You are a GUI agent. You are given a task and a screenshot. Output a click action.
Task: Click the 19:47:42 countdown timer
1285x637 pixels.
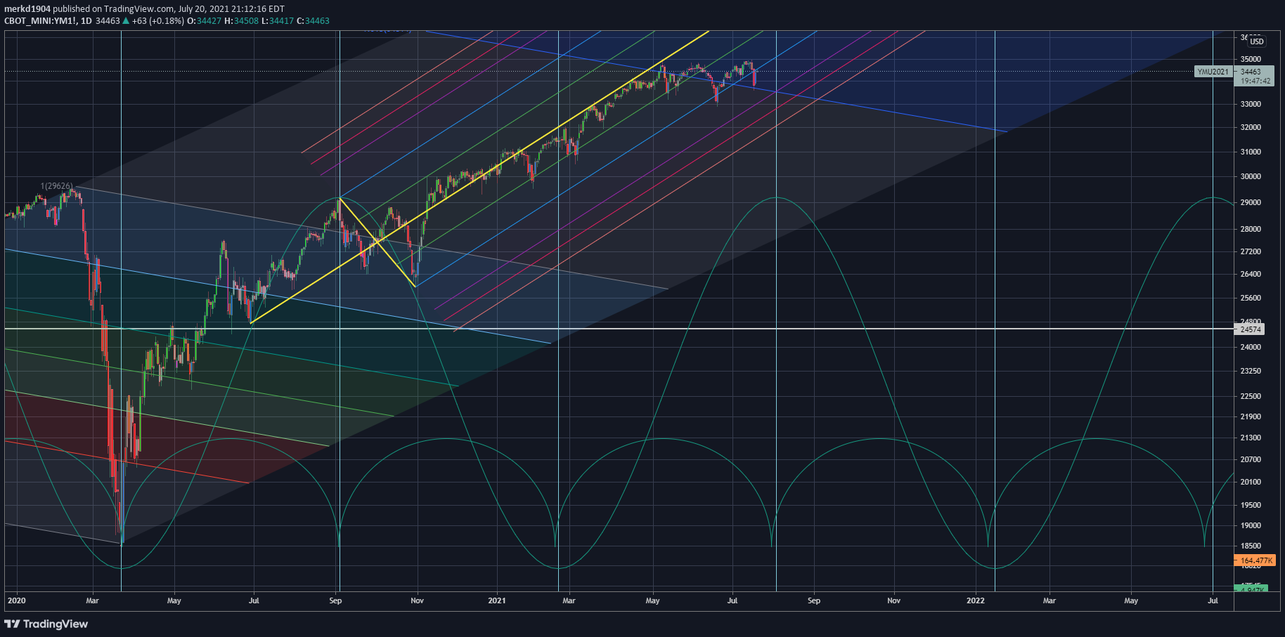click(1255, 81)
